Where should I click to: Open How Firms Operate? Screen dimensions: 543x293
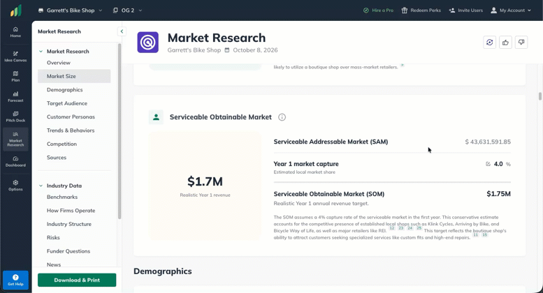(x=71, y=211)
